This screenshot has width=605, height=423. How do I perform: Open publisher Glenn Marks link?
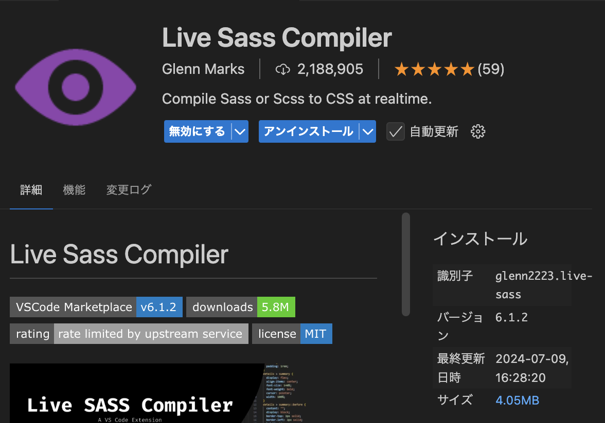tap(203, 69)
